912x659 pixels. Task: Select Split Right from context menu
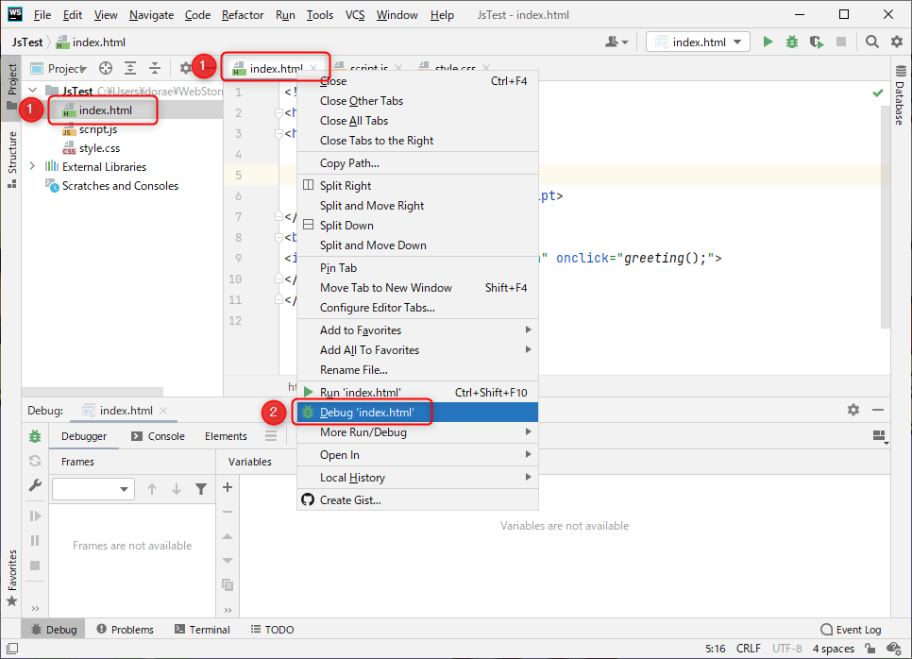(x=417, y=186)
